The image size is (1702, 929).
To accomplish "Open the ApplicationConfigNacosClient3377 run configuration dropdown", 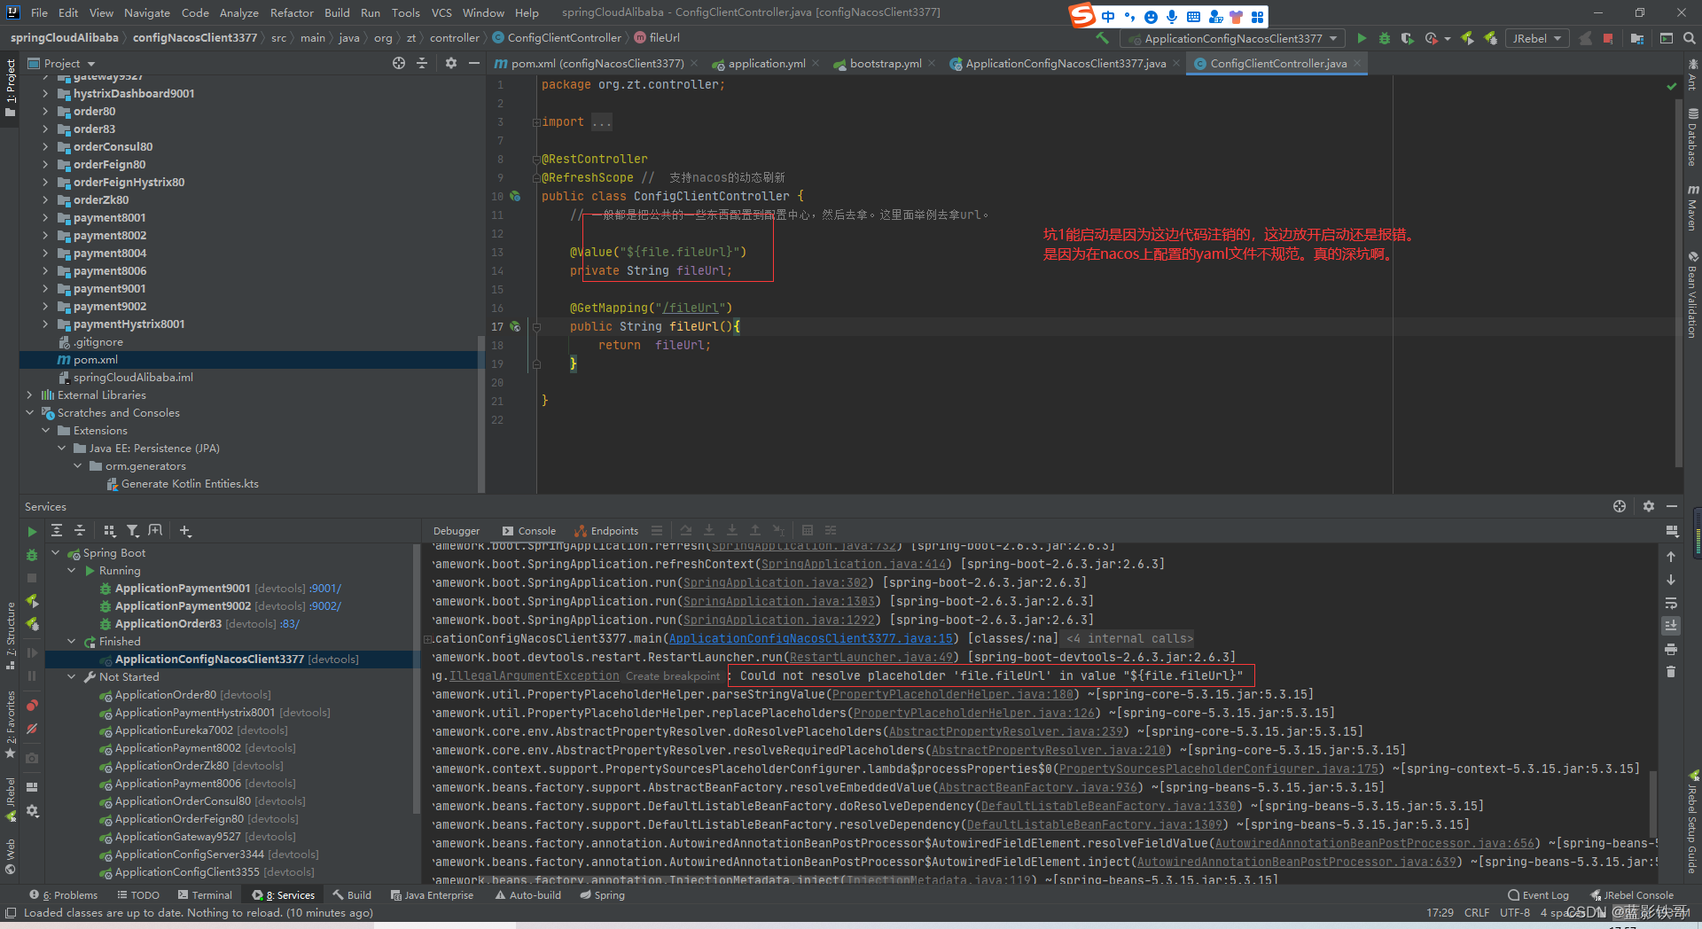I will click(x=1233, y=38).
